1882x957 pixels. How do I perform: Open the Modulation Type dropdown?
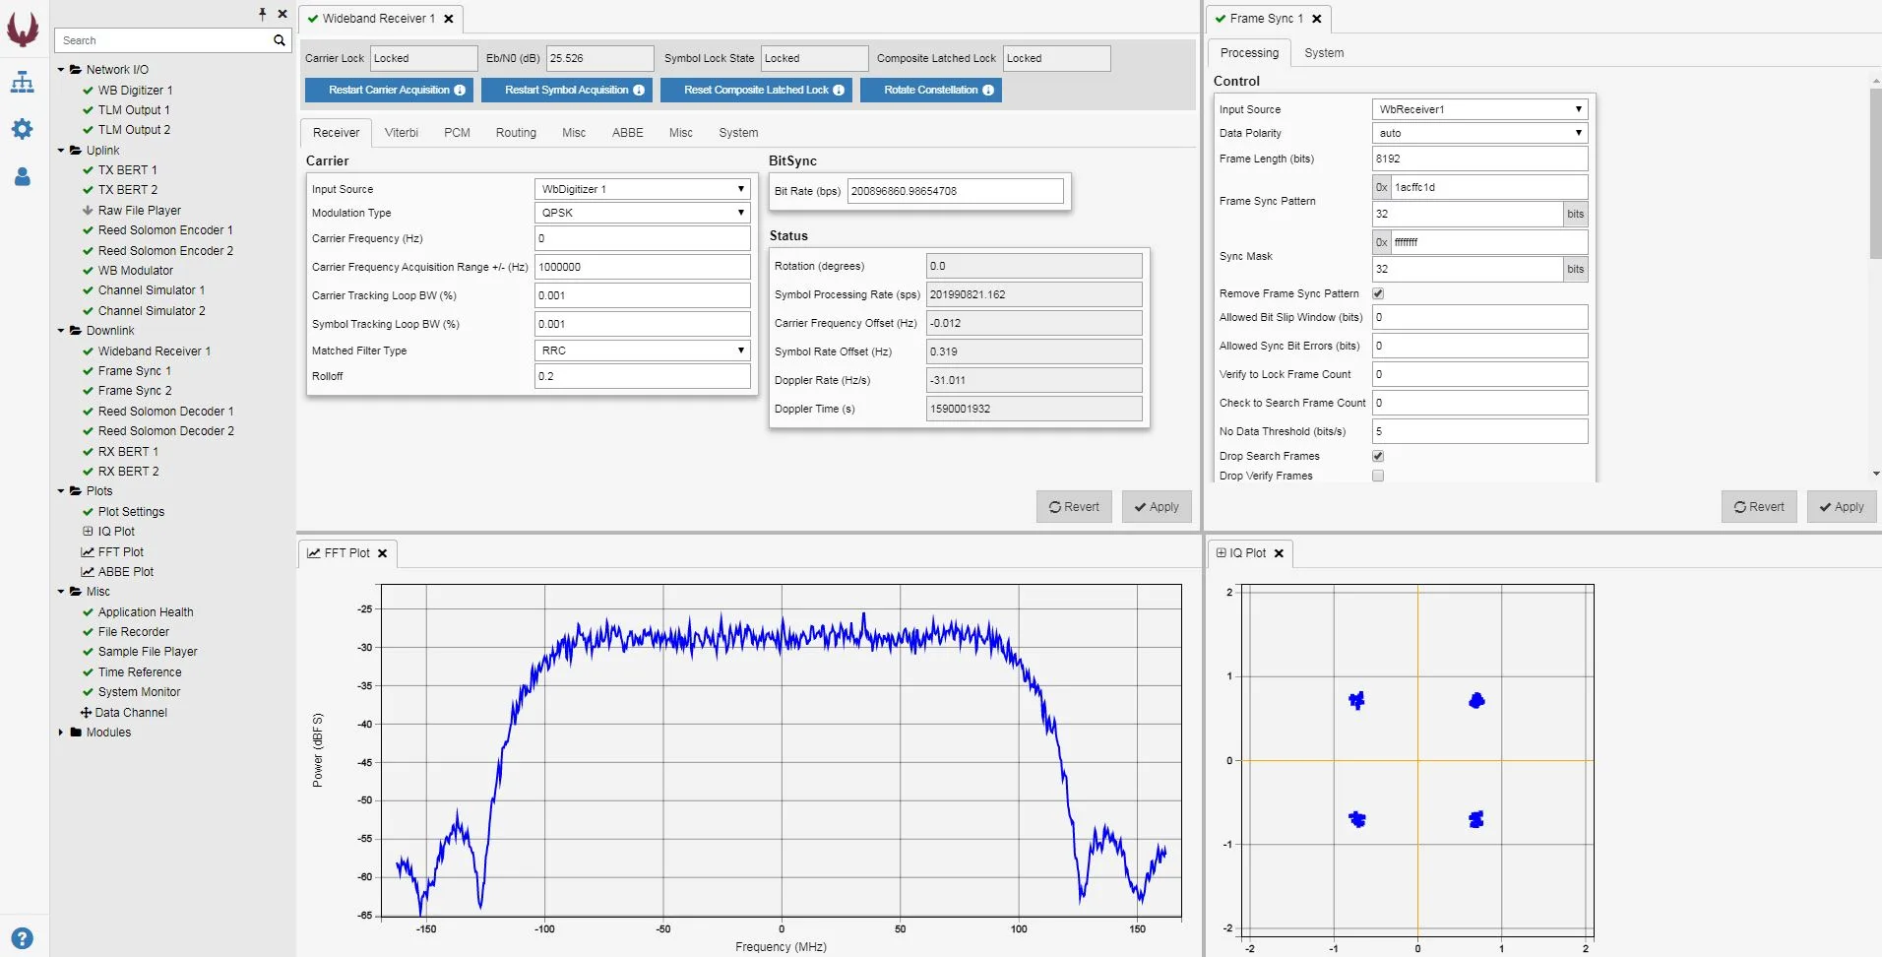point(643,213)
